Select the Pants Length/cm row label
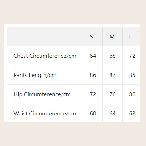This screenshot has width=146, height=146. pyautogui.click(x=35, y=75)
